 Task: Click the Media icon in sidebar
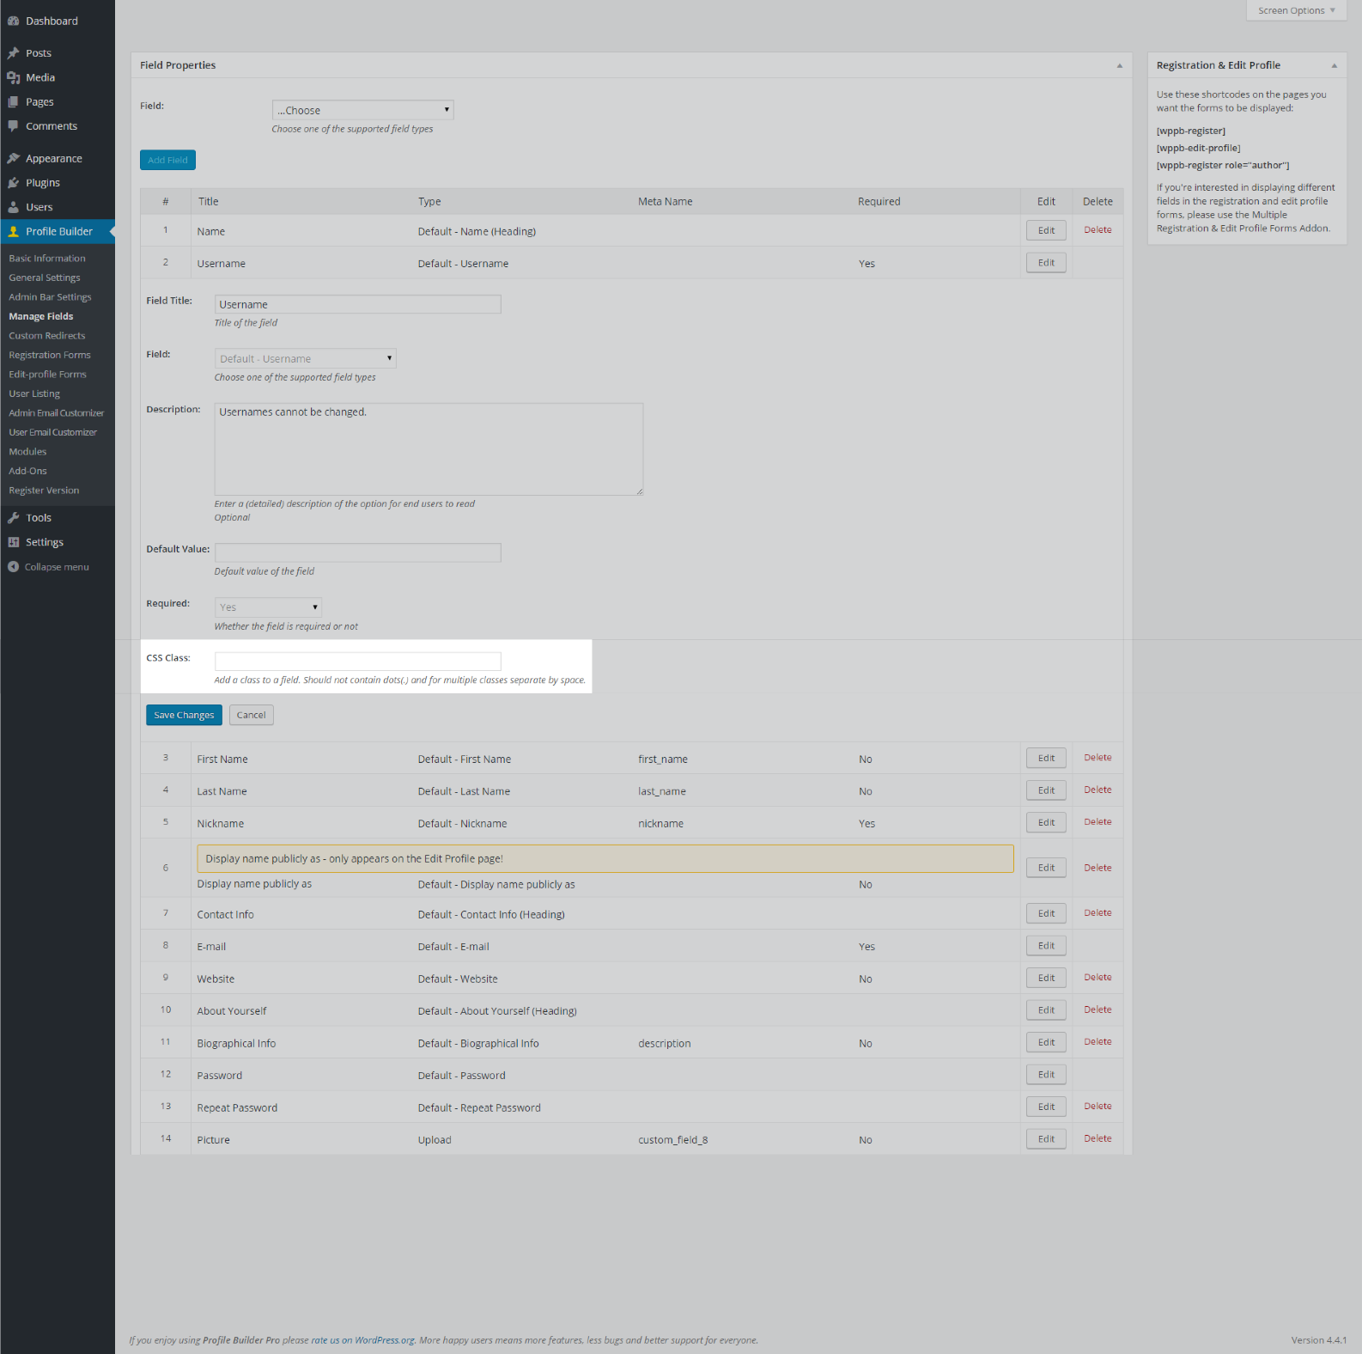[14, 77]
